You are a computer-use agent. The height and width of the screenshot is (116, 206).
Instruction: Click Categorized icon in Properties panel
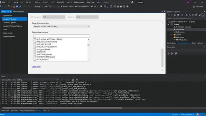(x=168, y=53)
